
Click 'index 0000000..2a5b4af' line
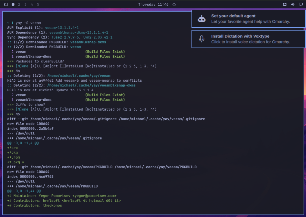[30, 128]
